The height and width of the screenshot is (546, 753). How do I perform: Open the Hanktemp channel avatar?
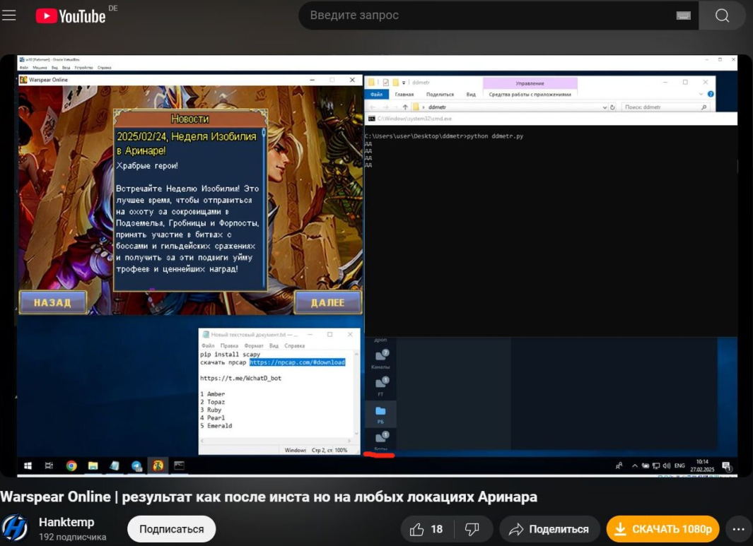tap(16, 529)
